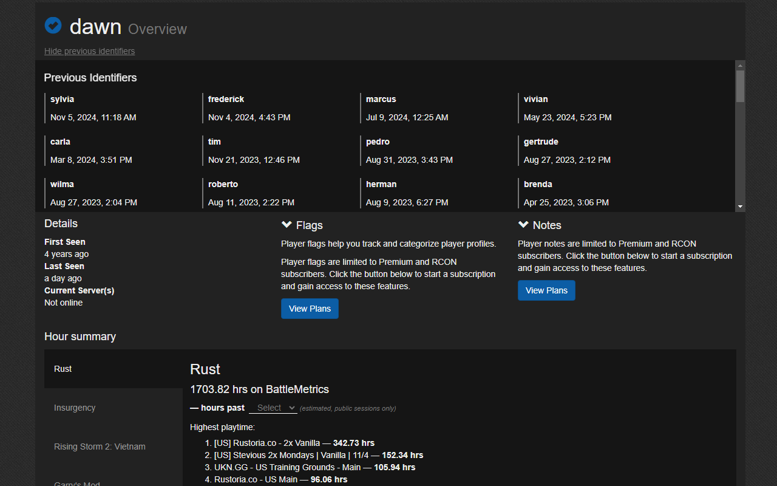The width and height of the screenshot is (777, 486).
Task: Click the scrollbar in the Previous Identifiers panel
Action: click(x=739, y=85)
